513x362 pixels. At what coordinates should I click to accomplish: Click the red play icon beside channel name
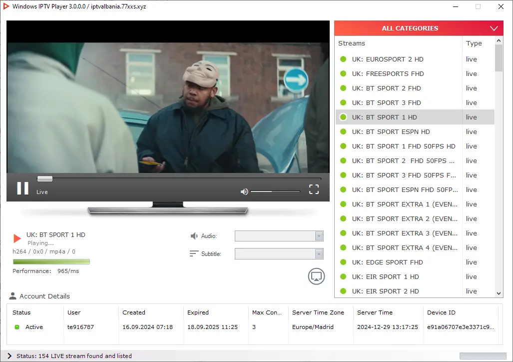(x=17, y=238)
